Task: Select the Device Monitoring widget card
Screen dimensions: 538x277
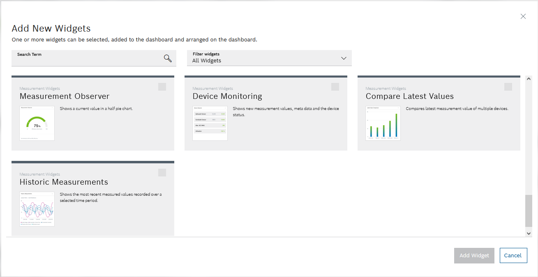Action: pyautogui.click(x=266, y=113)
